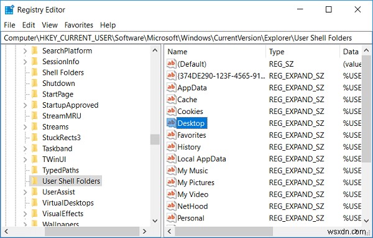Click the string icon next to My Video
This screenshot has width=373, height=238.
click(172, 194)
